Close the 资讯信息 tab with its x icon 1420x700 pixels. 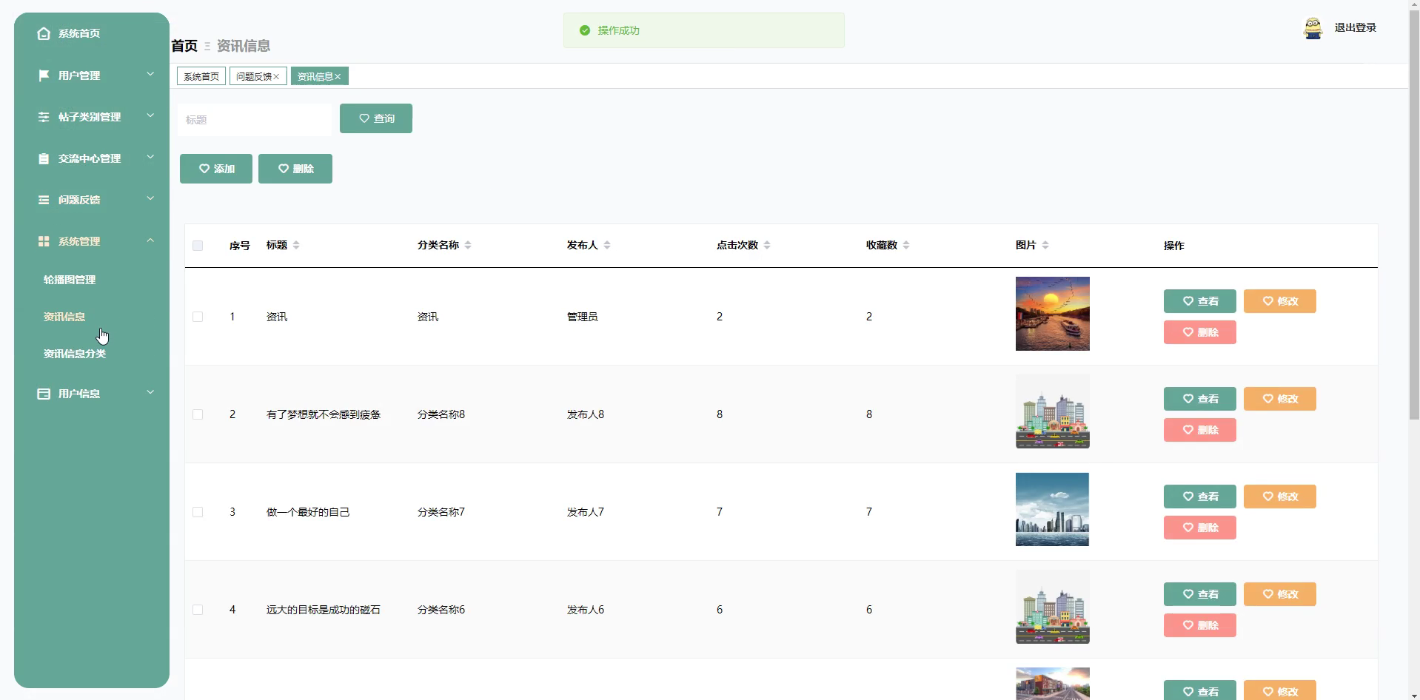pyautogui.click(x=338, y=77)
